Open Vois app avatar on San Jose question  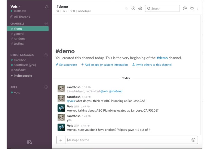pyautogui.click(x=61, y=108)
